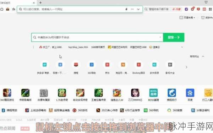Image resolution: width=213 pixels, height=133 pixels.
Task: Collapse the 常用网址 section with the up chevron
Action: pos(203,56)
